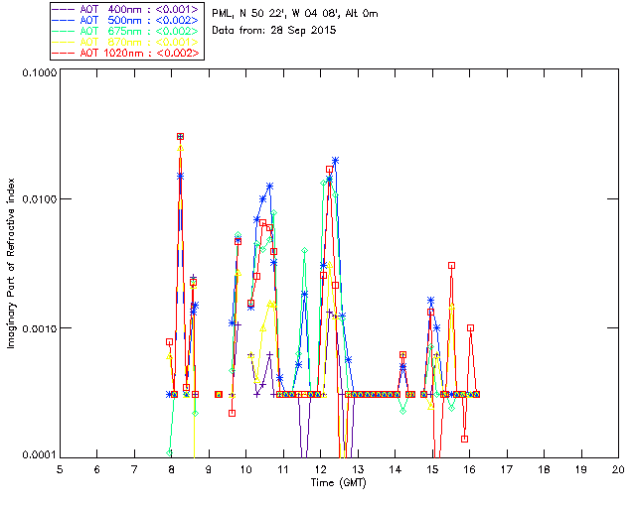Click the AOT 500nm legend entry
Screen dimensions: 636x508
tap(125, 20)
